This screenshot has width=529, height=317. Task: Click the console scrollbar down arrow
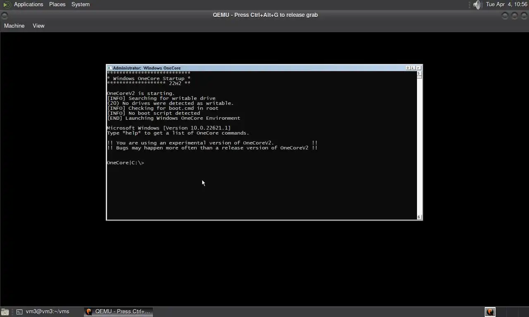(419, 217)
